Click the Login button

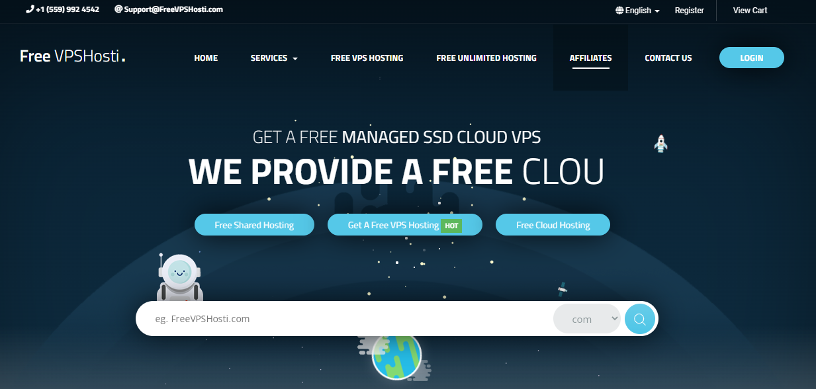[x=752, y=58]
